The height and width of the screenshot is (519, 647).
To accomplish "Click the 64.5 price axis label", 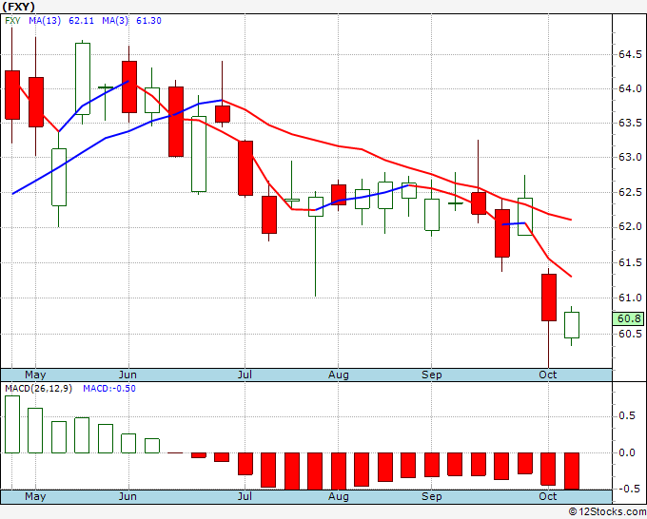I will 630,55.
